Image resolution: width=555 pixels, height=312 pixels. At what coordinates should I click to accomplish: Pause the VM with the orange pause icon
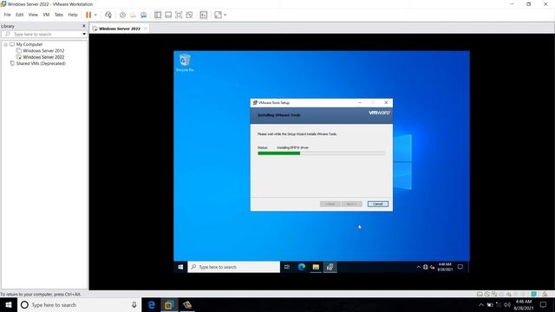[88, 15]
